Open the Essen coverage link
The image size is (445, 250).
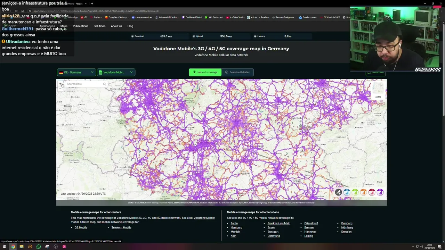click(271, 227)
